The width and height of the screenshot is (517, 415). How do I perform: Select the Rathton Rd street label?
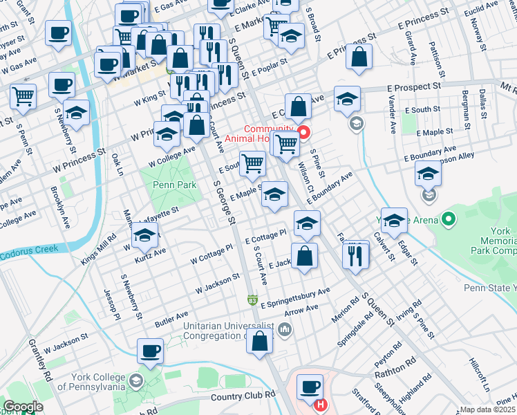[x=395, y=368]
